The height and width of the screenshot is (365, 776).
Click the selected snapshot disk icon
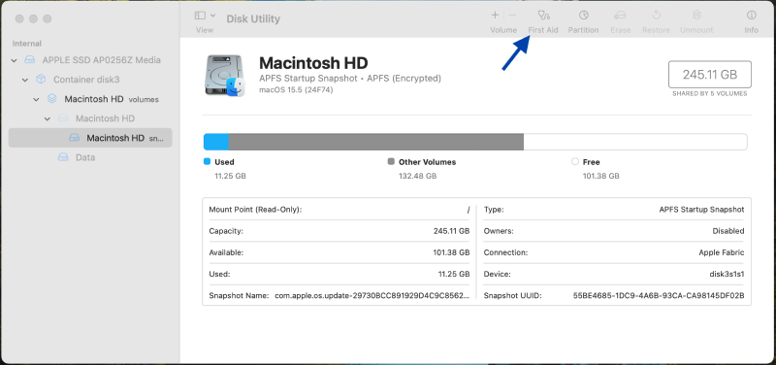[x=75, y=138]
